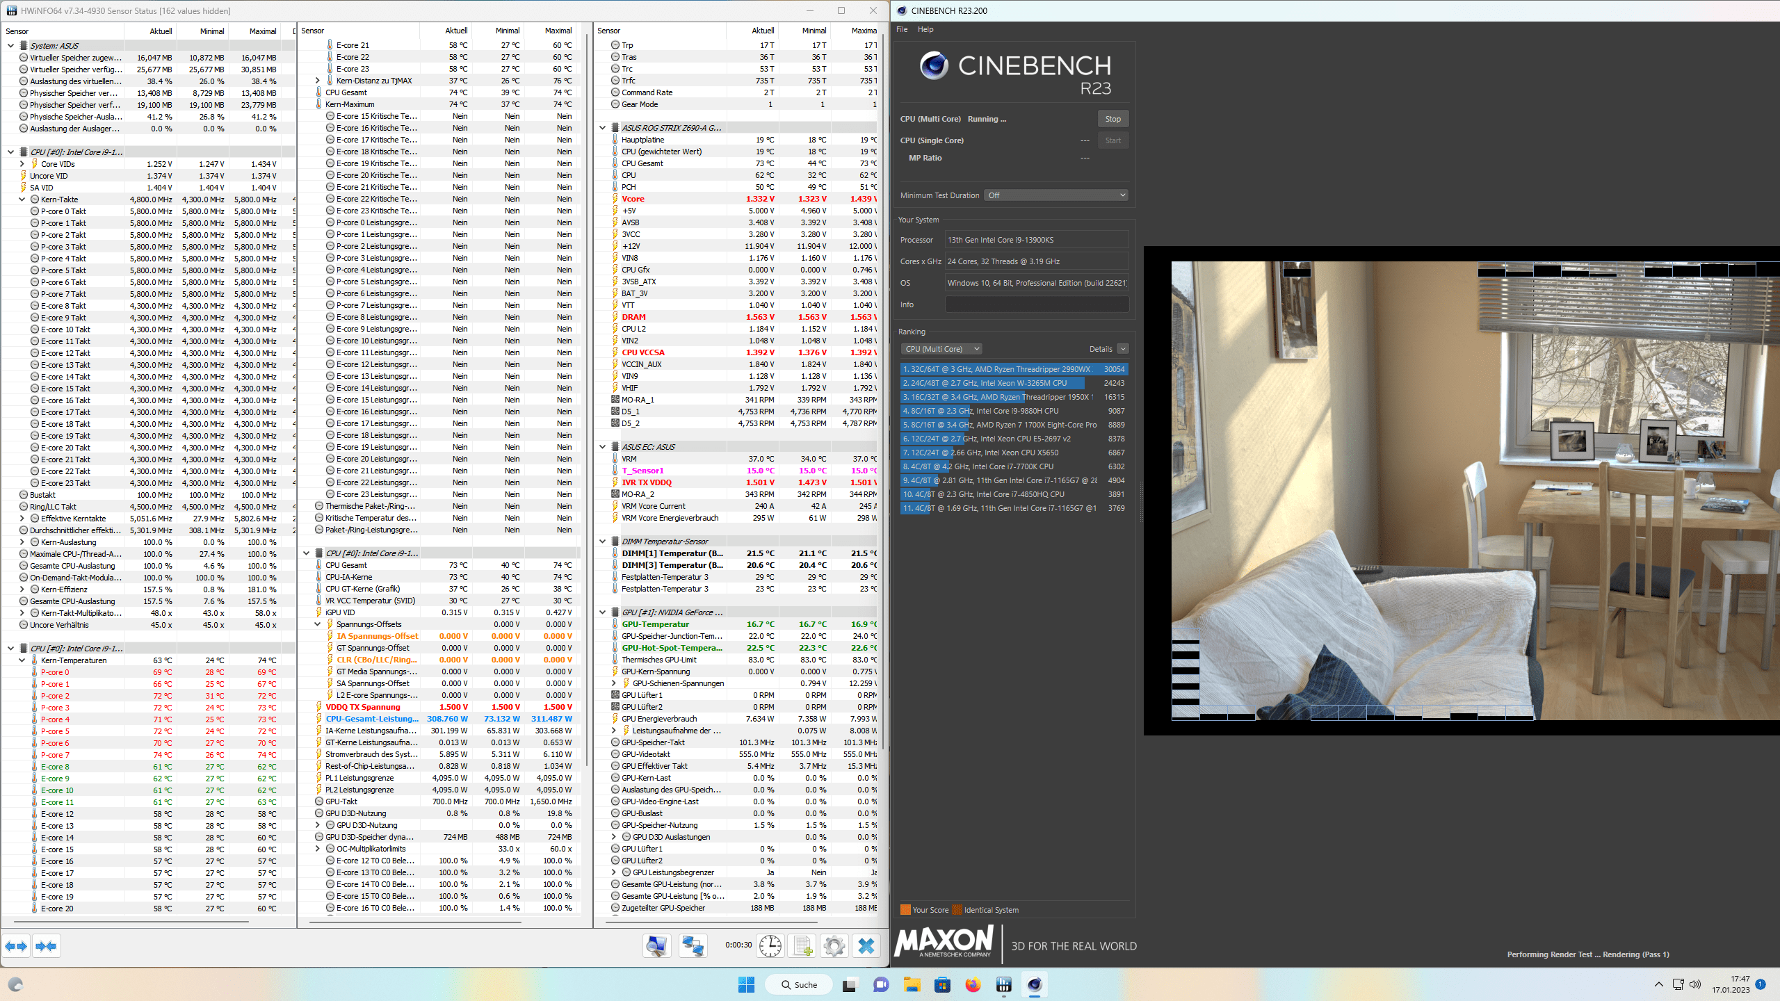Collapse the Kern-Takte tree node
Image resolution: width=1780 pixels, height=1001 pixels.
coord(22,200)
